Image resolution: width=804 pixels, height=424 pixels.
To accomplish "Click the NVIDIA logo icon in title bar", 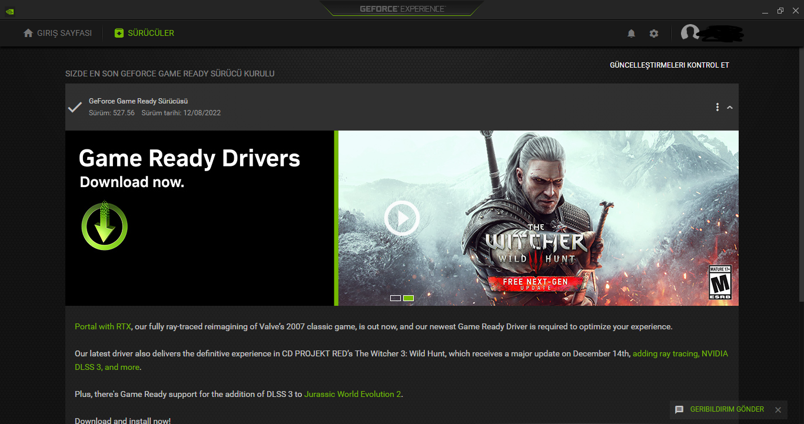I will (10, 11).
